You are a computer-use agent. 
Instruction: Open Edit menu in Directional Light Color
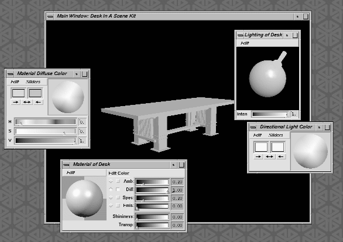pos(258,135)
